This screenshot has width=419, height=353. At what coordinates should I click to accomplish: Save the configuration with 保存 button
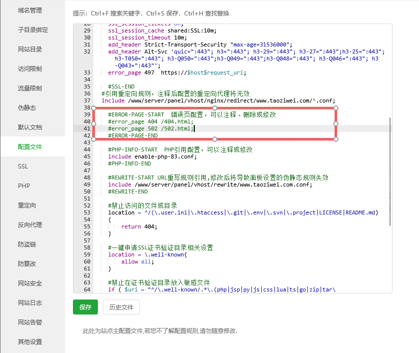pos(85,307)
